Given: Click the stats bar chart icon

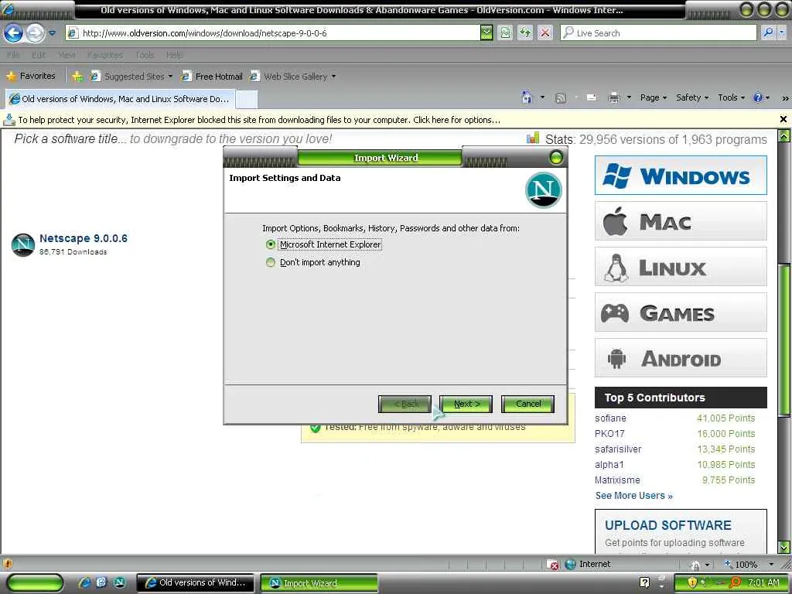Looking at the screenshot, I should [532, 138].
